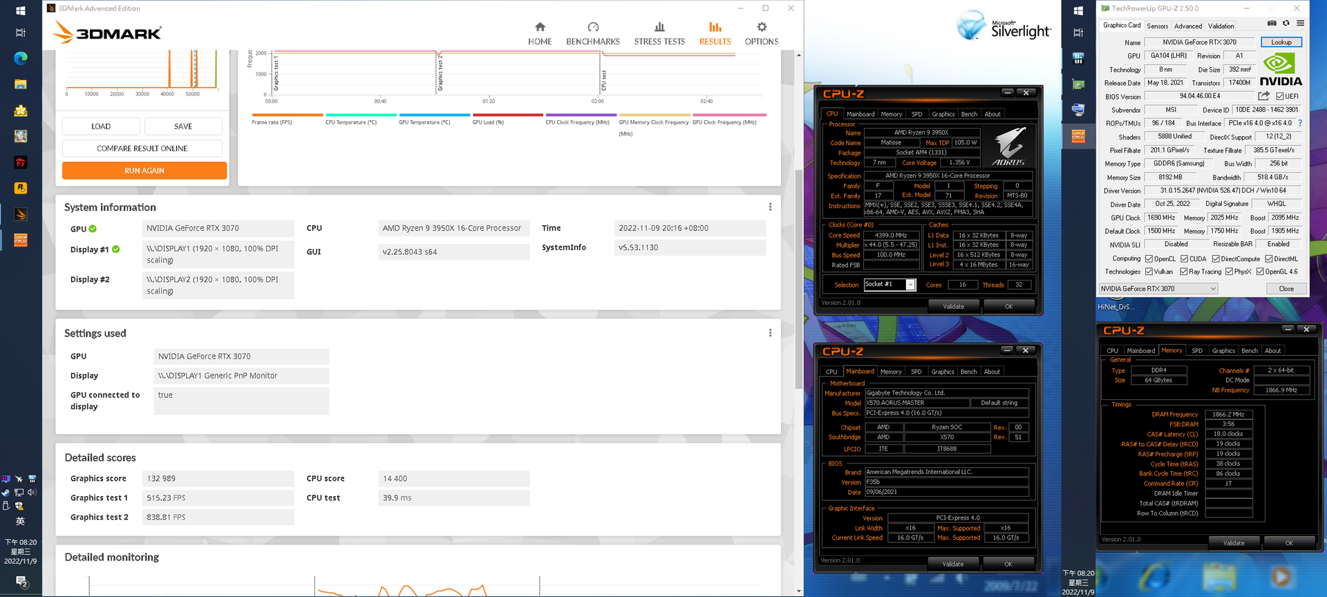Launch Microsoft Edge from left taskbar
Viewport: 1327px width, 597px height.
(21, 58)
